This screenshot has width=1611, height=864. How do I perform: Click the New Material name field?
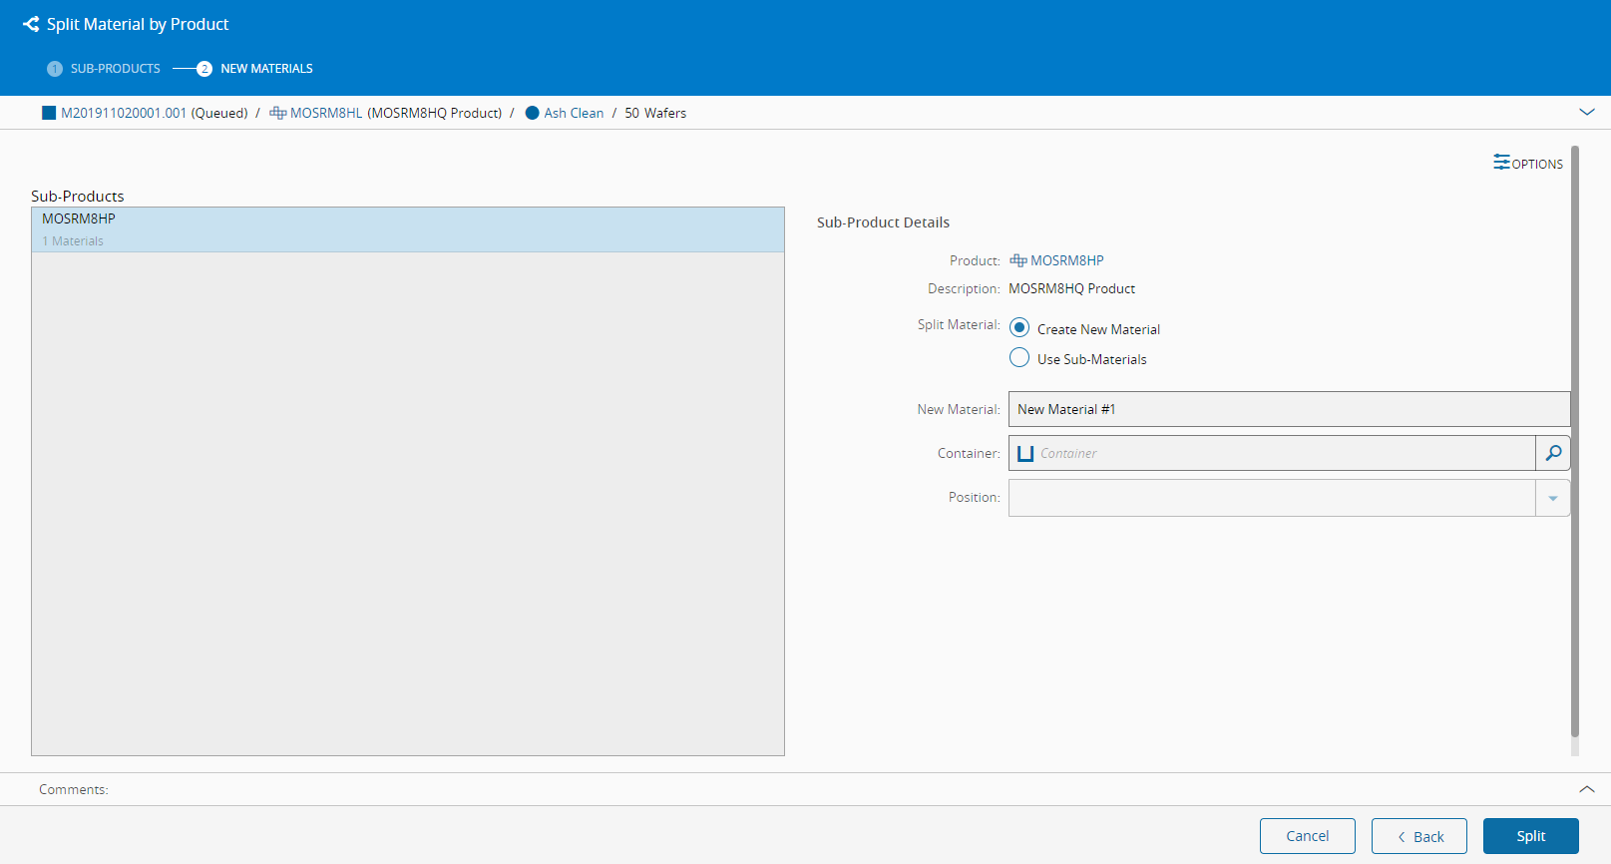tap(1288, 409)
